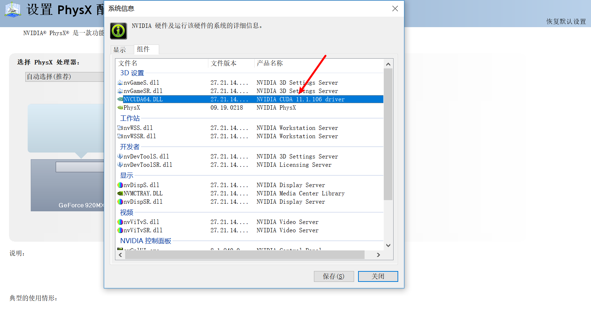The image size is (591, 330).
Task: Click the GeForce 920MX GPU box
Action: [x=68, y=185]
